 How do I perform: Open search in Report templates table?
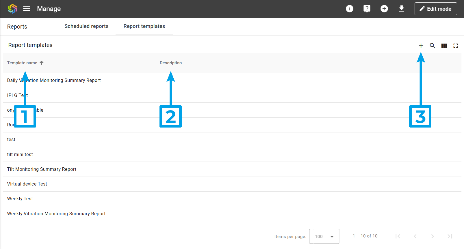(x=433, y=46)
